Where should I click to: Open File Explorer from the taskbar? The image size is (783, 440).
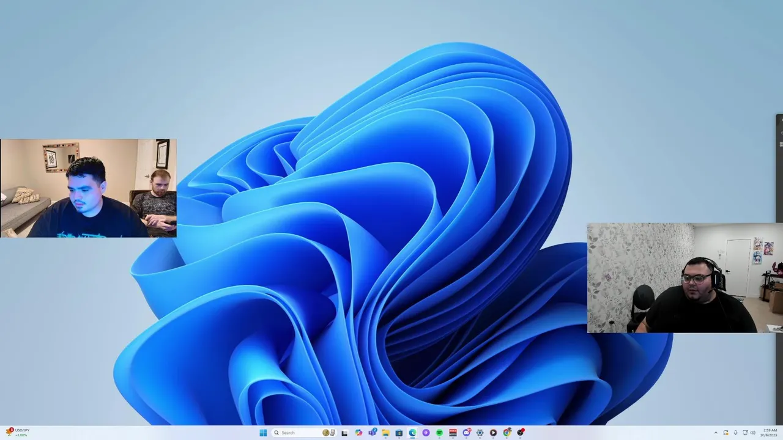pos(386,433)
